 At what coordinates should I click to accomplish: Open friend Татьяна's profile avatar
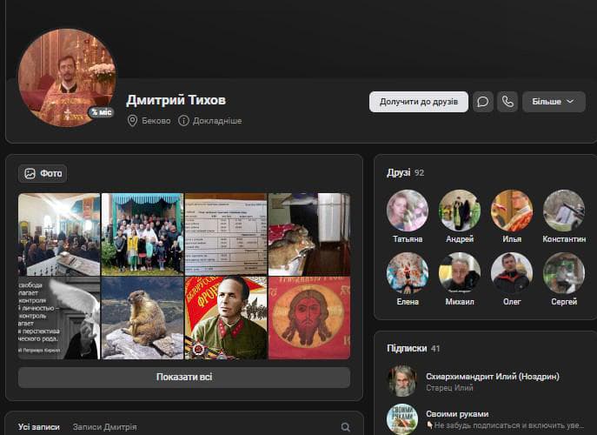click(407, 211)
